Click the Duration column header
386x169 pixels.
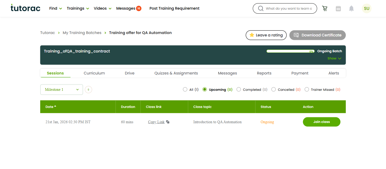coord(128,107)
